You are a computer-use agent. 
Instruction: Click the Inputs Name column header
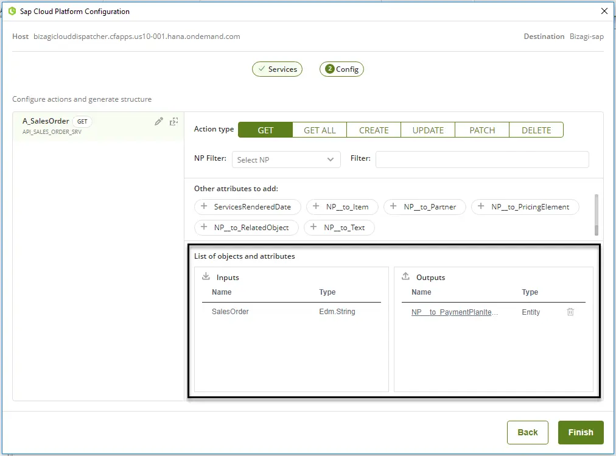click(222, 292)
